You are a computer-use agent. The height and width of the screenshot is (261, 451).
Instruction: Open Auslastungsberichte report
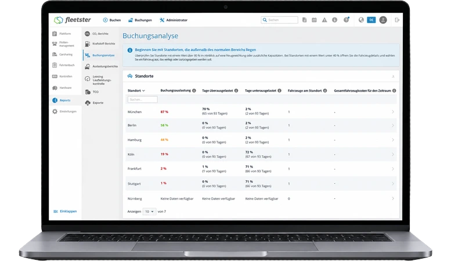(101, 66)
